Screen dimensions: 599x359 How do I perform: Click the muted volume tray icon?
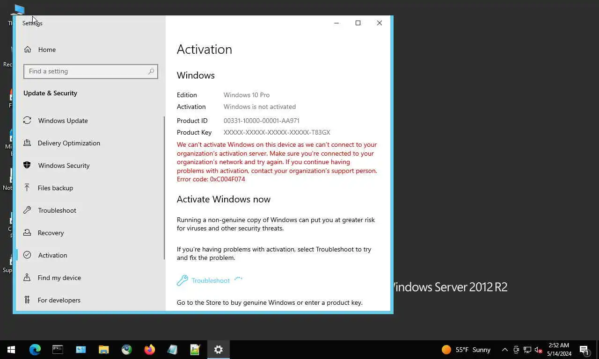[539, 350]
